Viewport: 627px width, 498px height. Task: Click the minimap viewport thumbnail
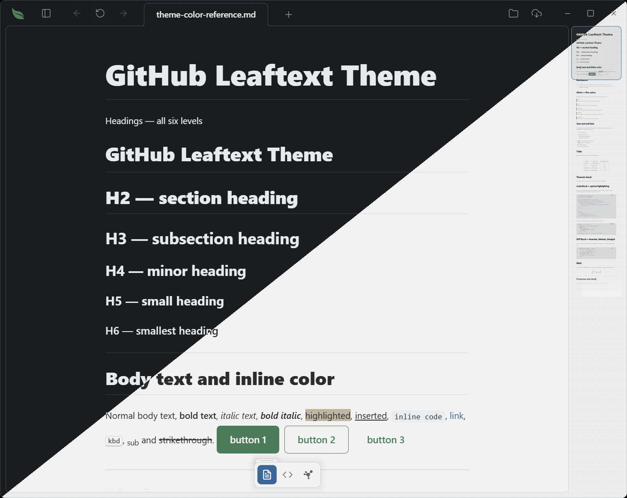tap(596, 53)
